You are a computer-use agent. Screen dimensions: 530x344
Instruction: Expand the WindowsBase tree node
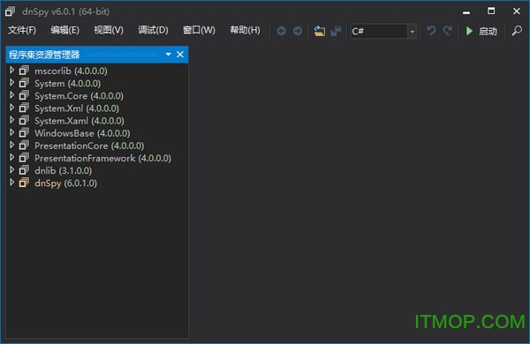click(11, 132)
